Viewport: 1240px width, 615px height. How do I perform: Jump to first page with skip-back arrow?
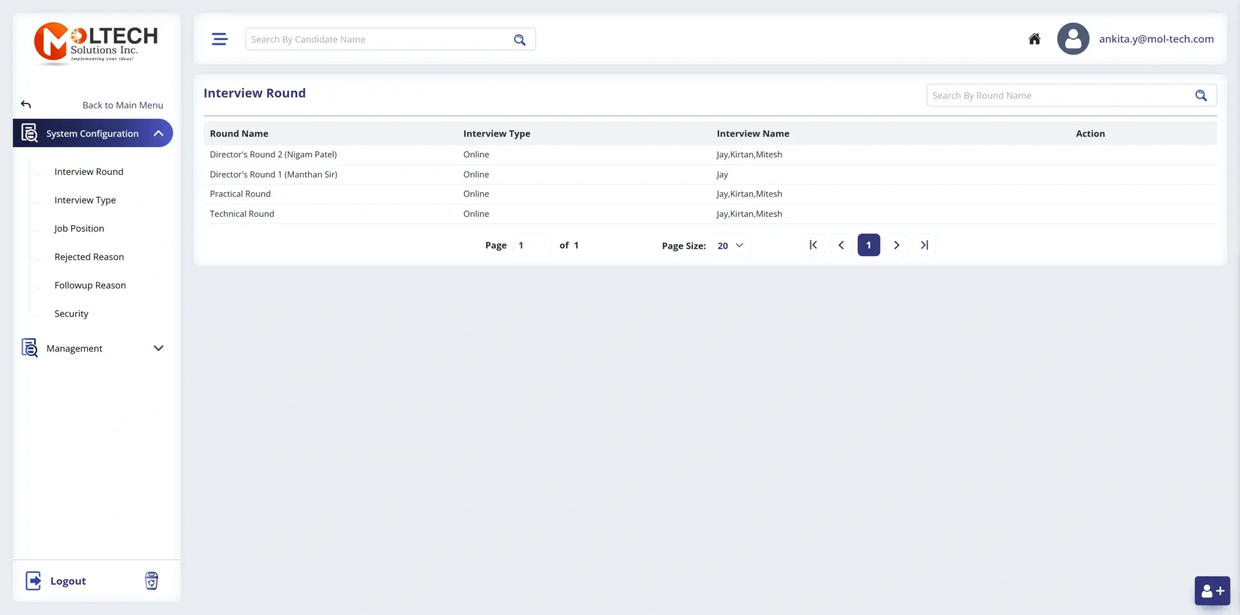point(813,245)
